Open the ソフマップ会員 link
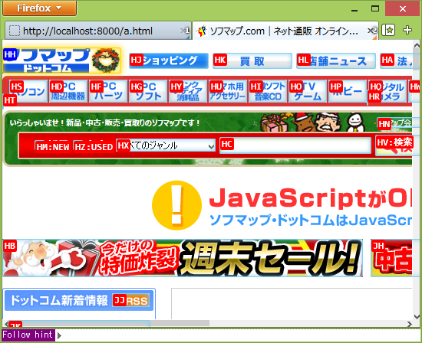This screenshot has width=422, height=343. point(394,123)
